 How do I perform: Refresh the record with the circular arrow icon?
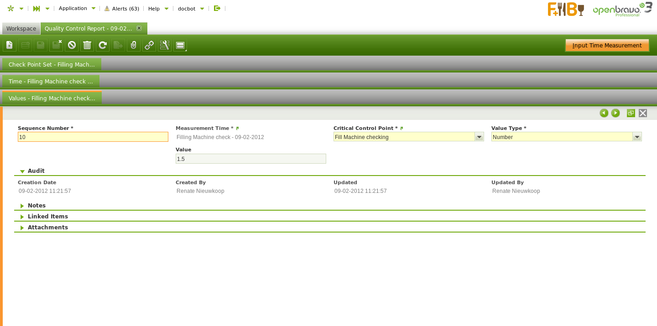tap(103, 45)
